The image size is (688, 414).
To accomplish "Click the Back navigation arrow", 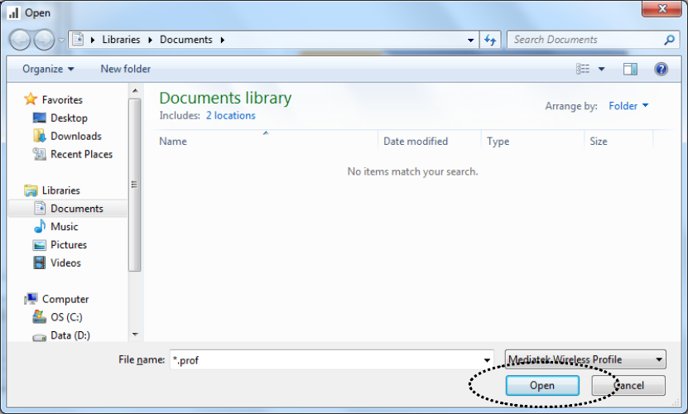I will point(20,41).
